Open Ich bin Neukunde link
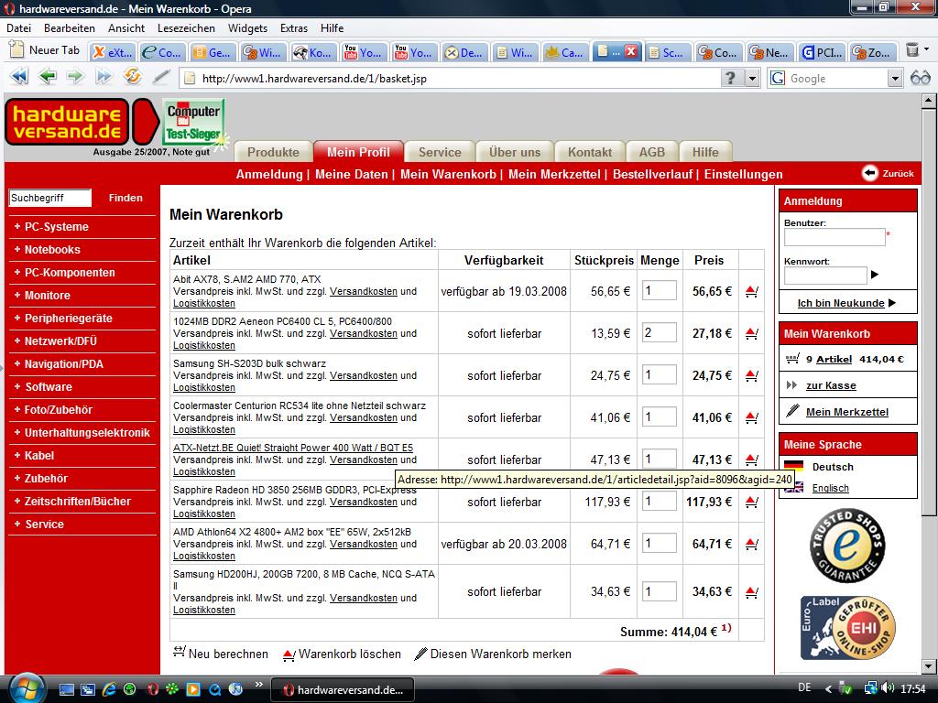The width and height of the screenshot is (938, 703). 841,303
